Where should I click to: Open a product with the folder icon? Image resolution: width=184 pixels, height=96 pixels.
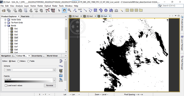(x=3, y=11)
